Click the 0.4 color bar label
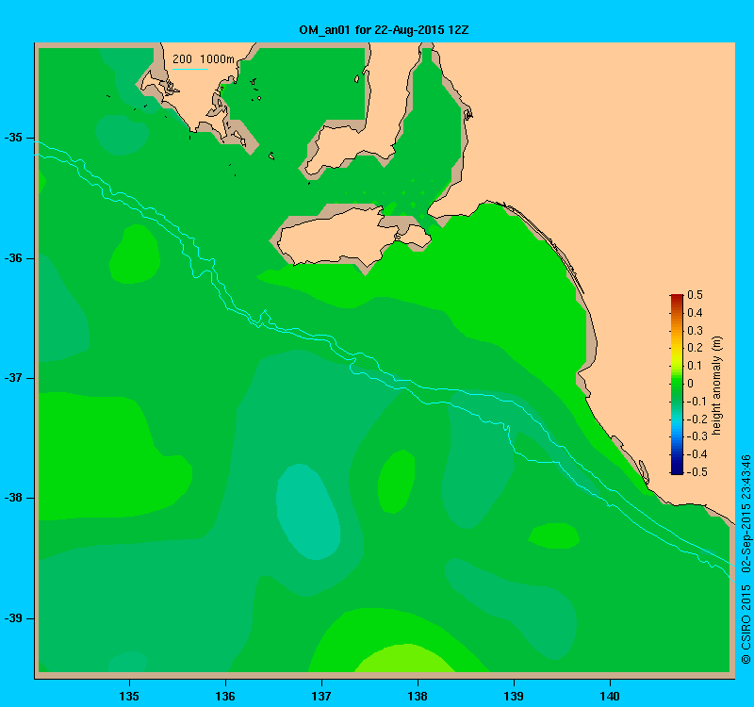The image size is (754, 707). [x=695, y=313]
